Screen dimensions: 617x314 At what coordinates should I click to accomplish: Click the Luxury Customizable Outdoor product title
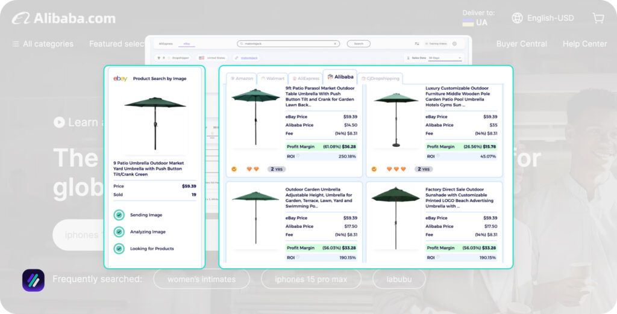[458, 97]
